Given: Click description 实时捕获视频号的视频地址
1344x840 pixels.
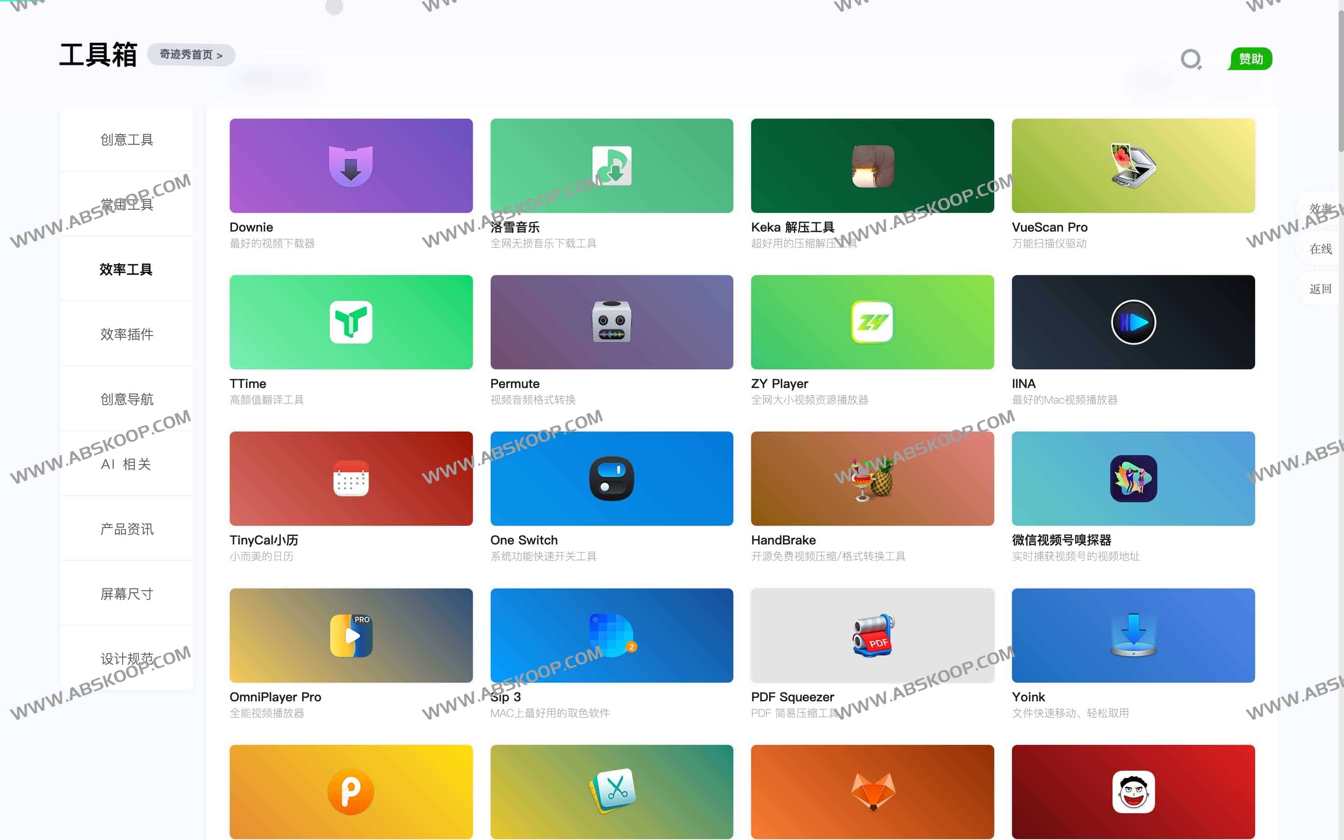Looking at the screenshot, I should (x=1076, y=556).
